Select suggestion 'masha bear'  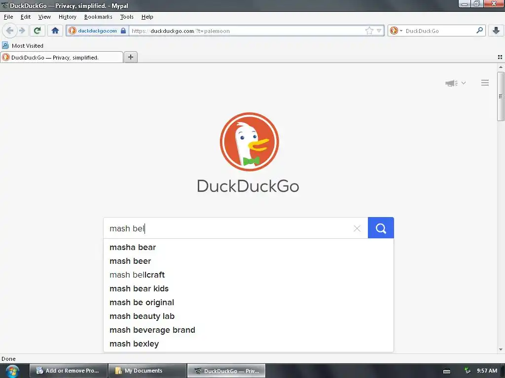249,247
